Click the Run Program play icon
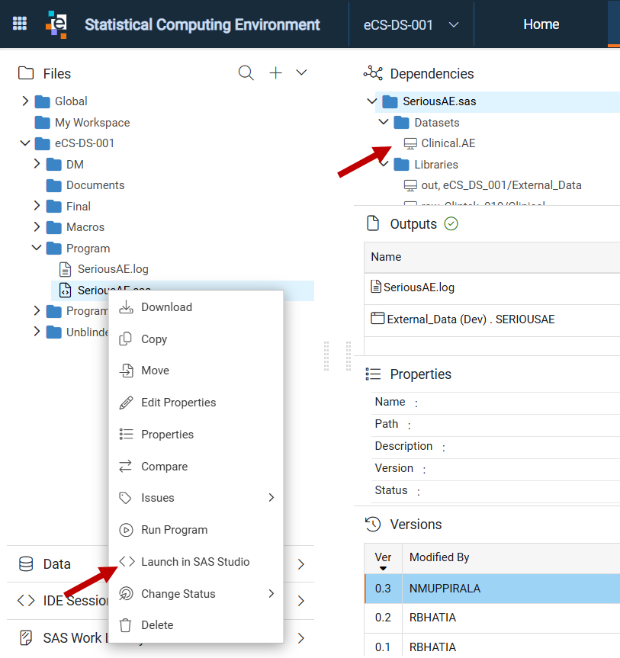Screen dimensions: 620x658 click(x=126, y=530)
